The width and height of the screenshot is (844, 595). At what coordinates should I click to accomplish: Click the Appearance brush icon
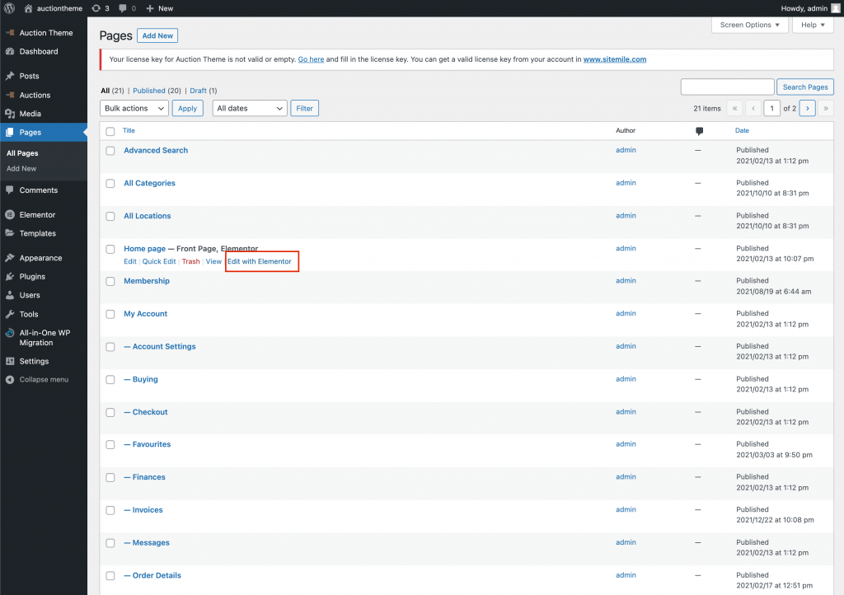[10, 258]
